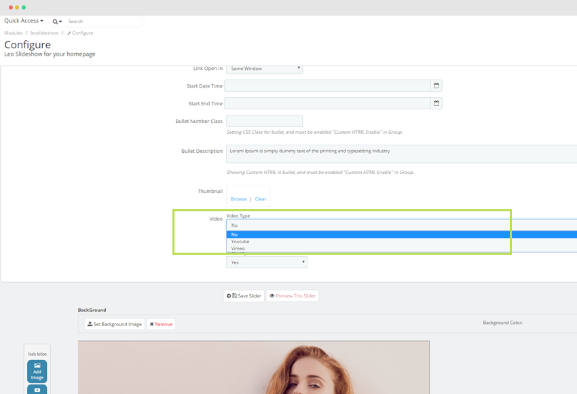Open leoslideshow breadcrumb link
Screen dimensions: 577x394
tap(44, 33)
